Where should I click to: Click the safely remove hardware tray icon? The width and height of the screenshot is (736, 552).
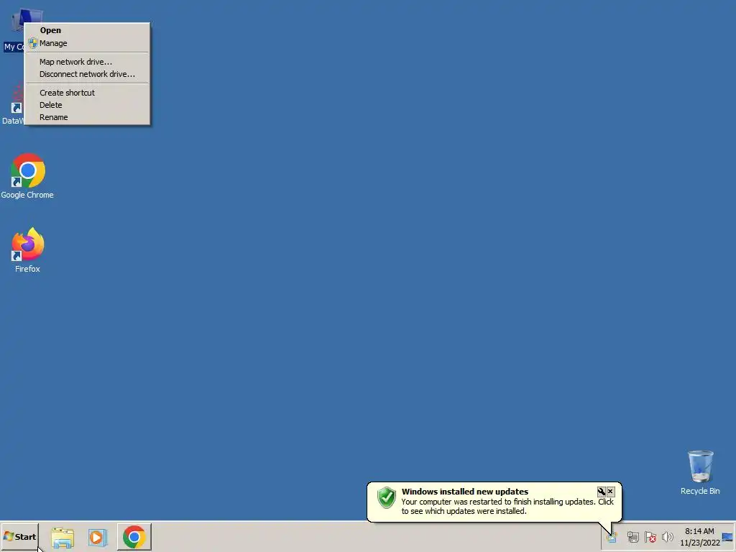632,537
